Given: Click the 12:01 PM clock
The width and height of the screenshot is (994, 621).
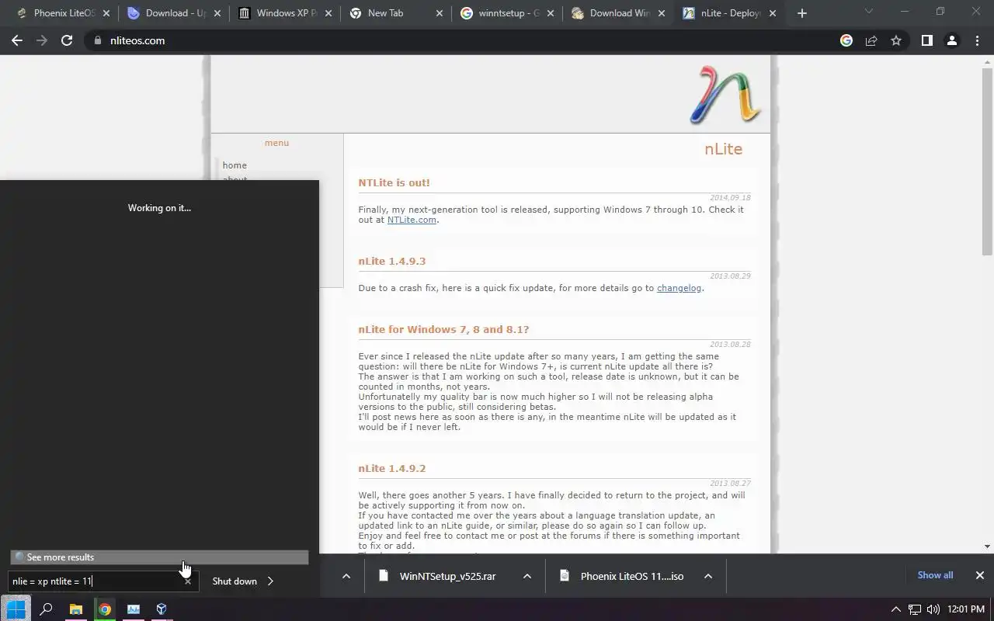Looking at the screenshot, I should click(966, 609).
